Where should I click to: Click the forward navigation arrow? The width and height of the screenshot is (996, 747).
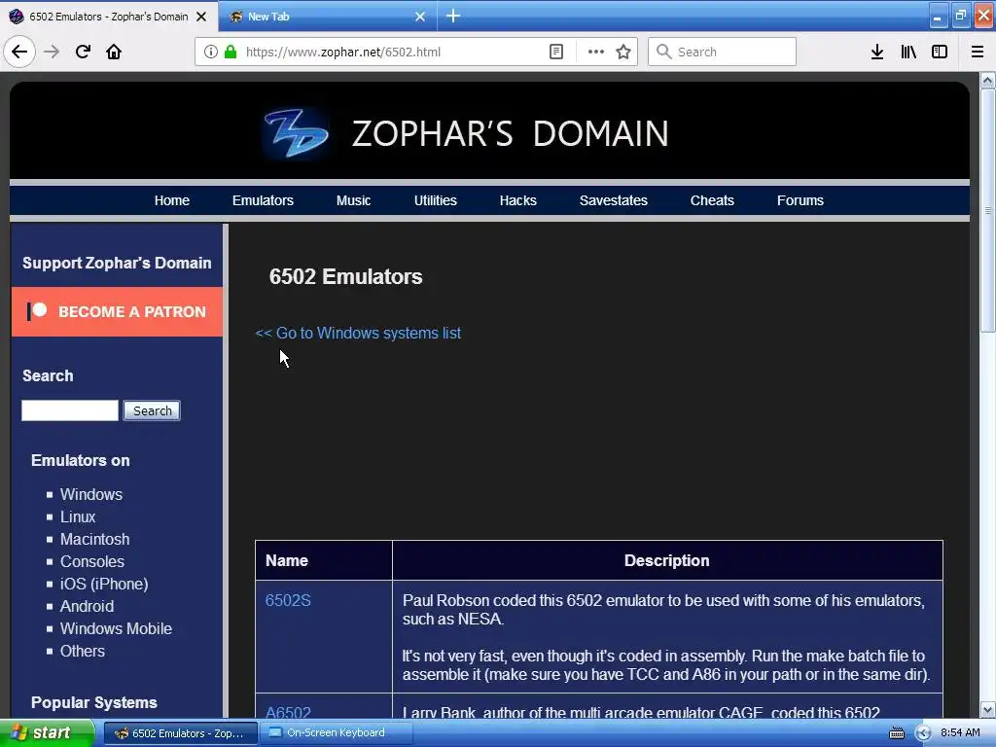[52, 52]
